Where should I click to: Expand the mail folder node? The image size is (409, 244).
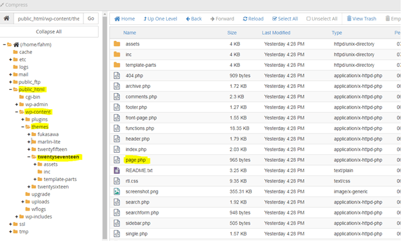(10, 74)
